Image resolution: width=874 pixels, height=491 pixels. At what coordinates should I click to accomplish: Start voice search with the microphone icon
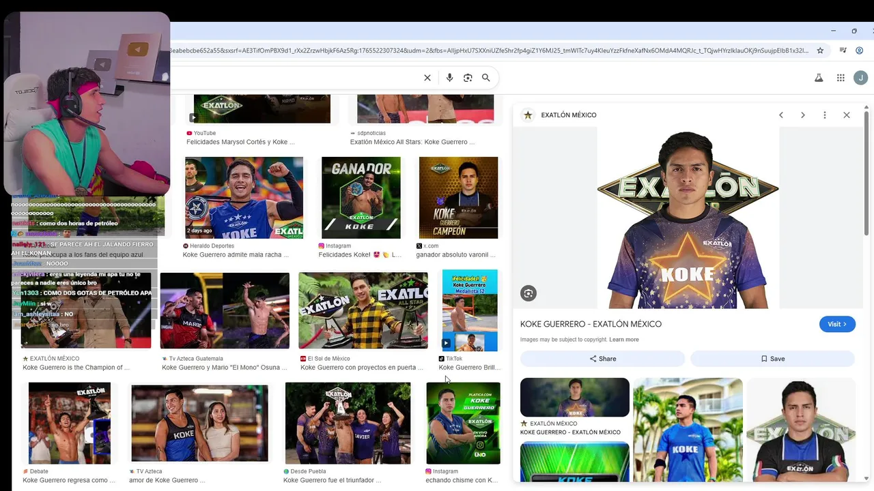(x=449, y=78)
